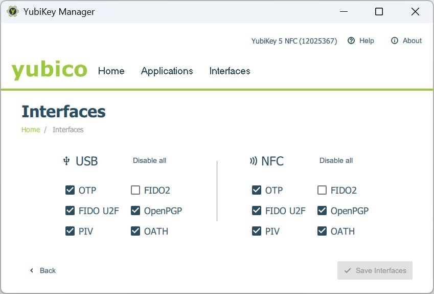Enable FIDO2 over NFC
The width and height of the screenshot is (434, 294).
(x=322, y=191)
